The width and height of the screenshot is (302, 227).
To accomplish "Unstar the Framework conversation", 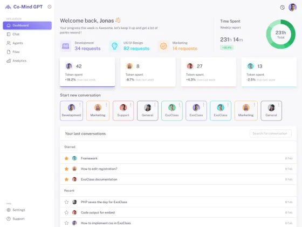I will [66, 158].
